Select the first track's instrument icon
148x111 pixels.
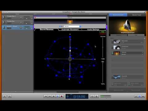(4, 17)
